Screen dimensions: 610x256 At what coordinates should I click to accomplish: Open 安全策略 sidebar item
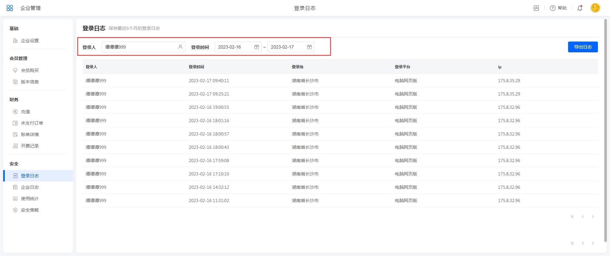coord(30,210)
